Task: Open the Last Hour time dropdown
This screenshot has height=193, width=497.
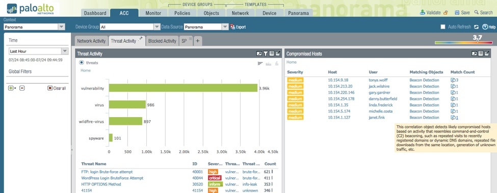Action: 38,51
